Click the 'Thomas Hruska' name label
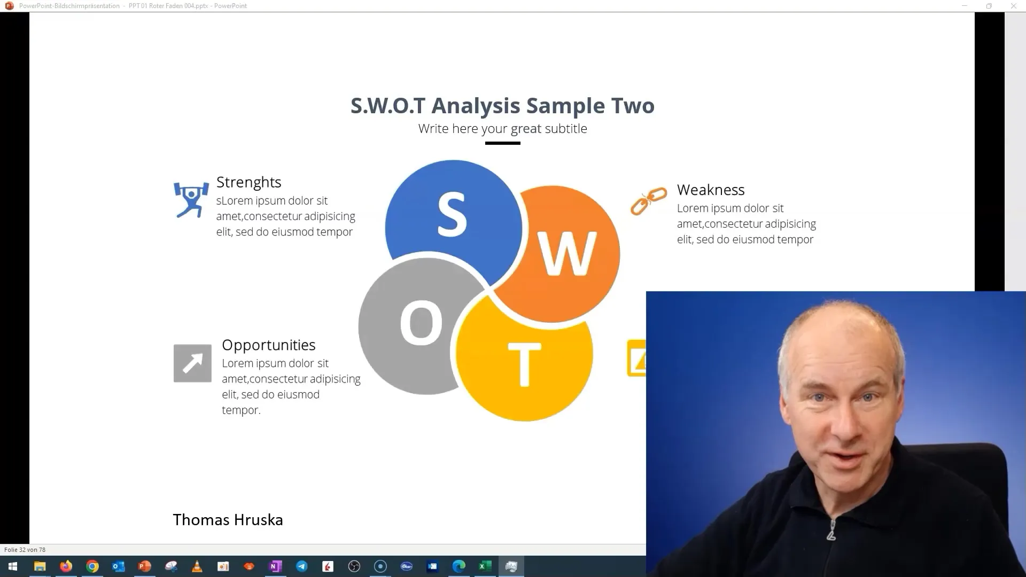Viewport: 1026px width, 577px height. (x=228, y=520)
